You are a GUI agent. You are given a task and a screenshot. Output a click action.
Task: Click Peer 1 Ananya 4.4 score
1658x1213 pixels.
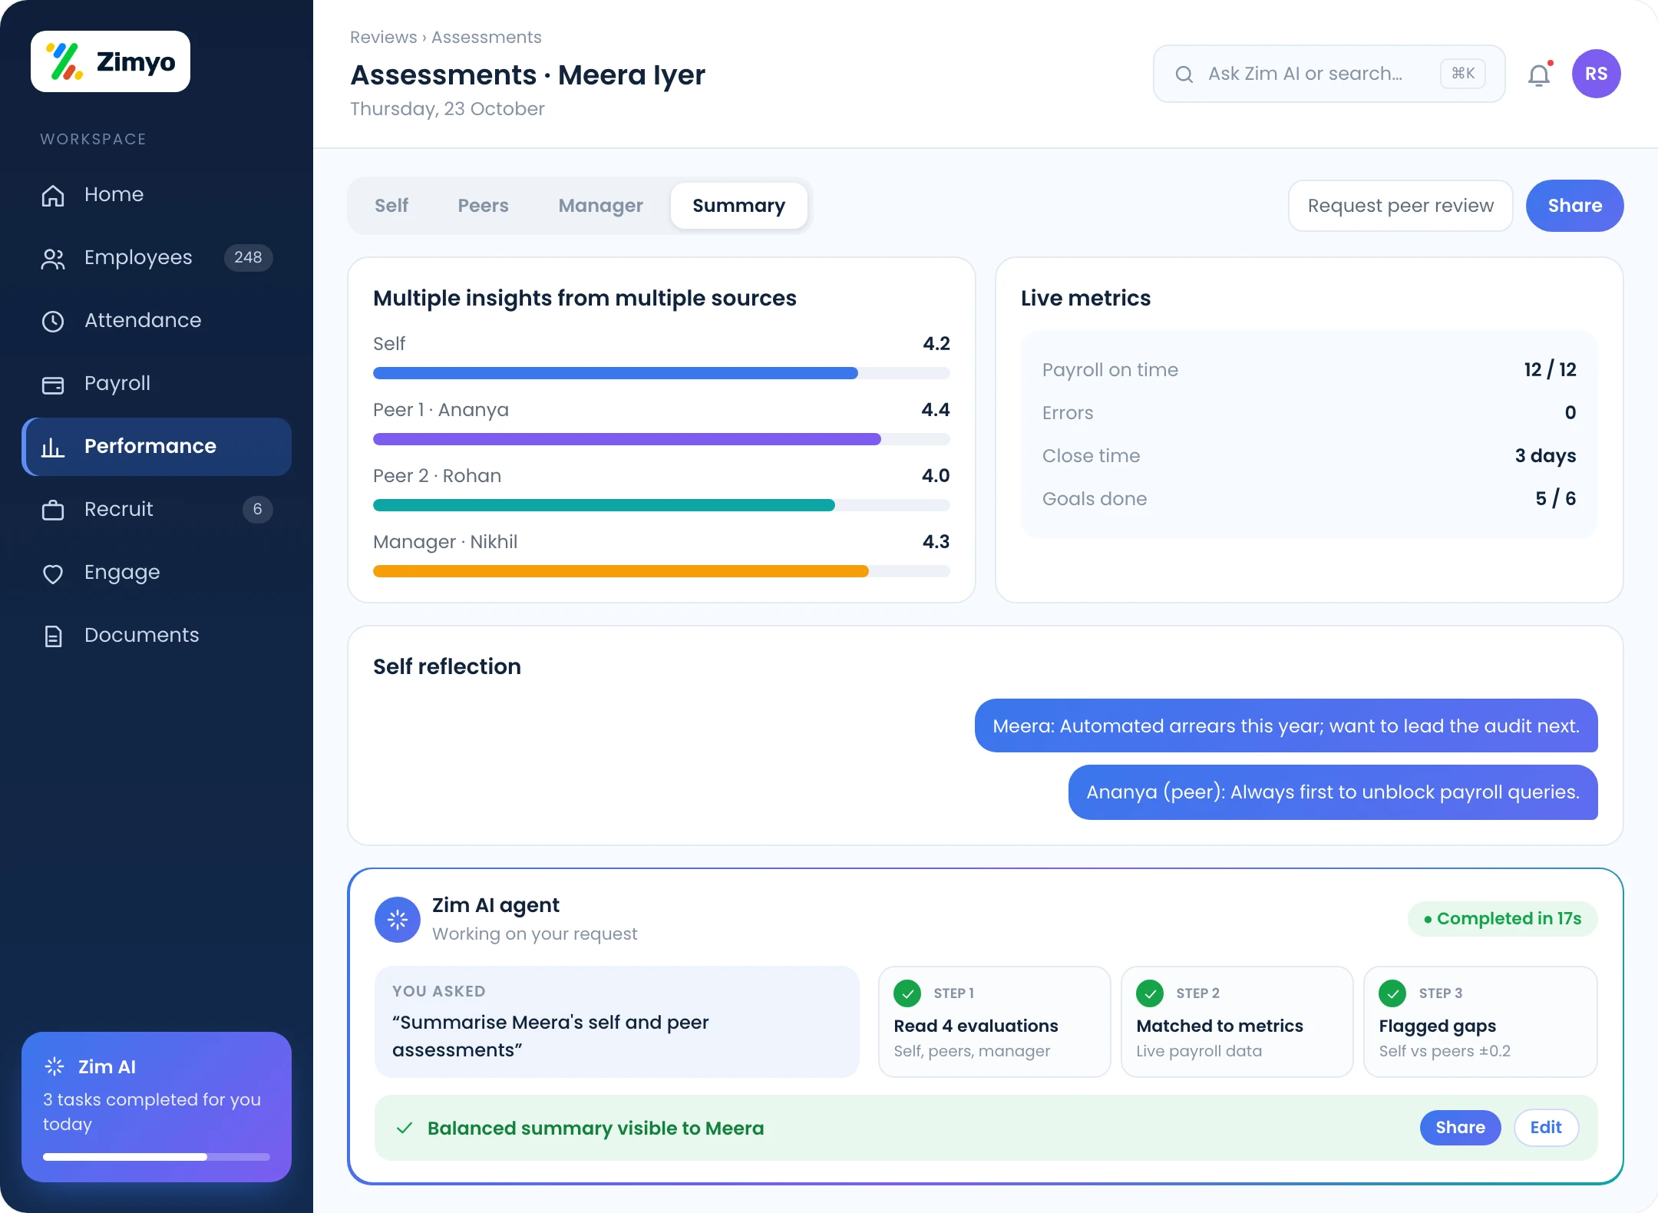tap(936, 409)
